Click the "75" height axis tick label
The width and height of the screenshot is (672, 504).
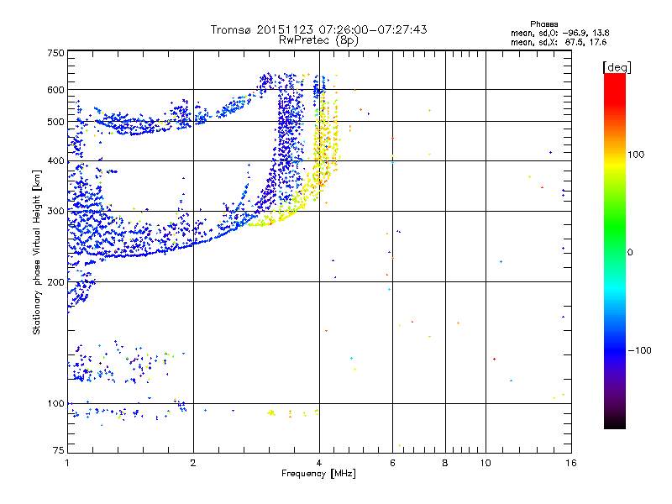pyautogui.click(x=59, y=450)
